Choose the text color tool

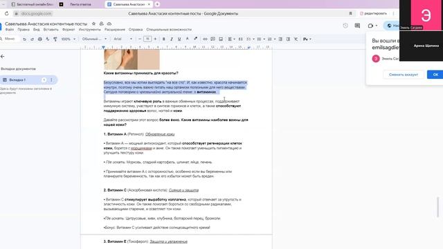[187, 39]
